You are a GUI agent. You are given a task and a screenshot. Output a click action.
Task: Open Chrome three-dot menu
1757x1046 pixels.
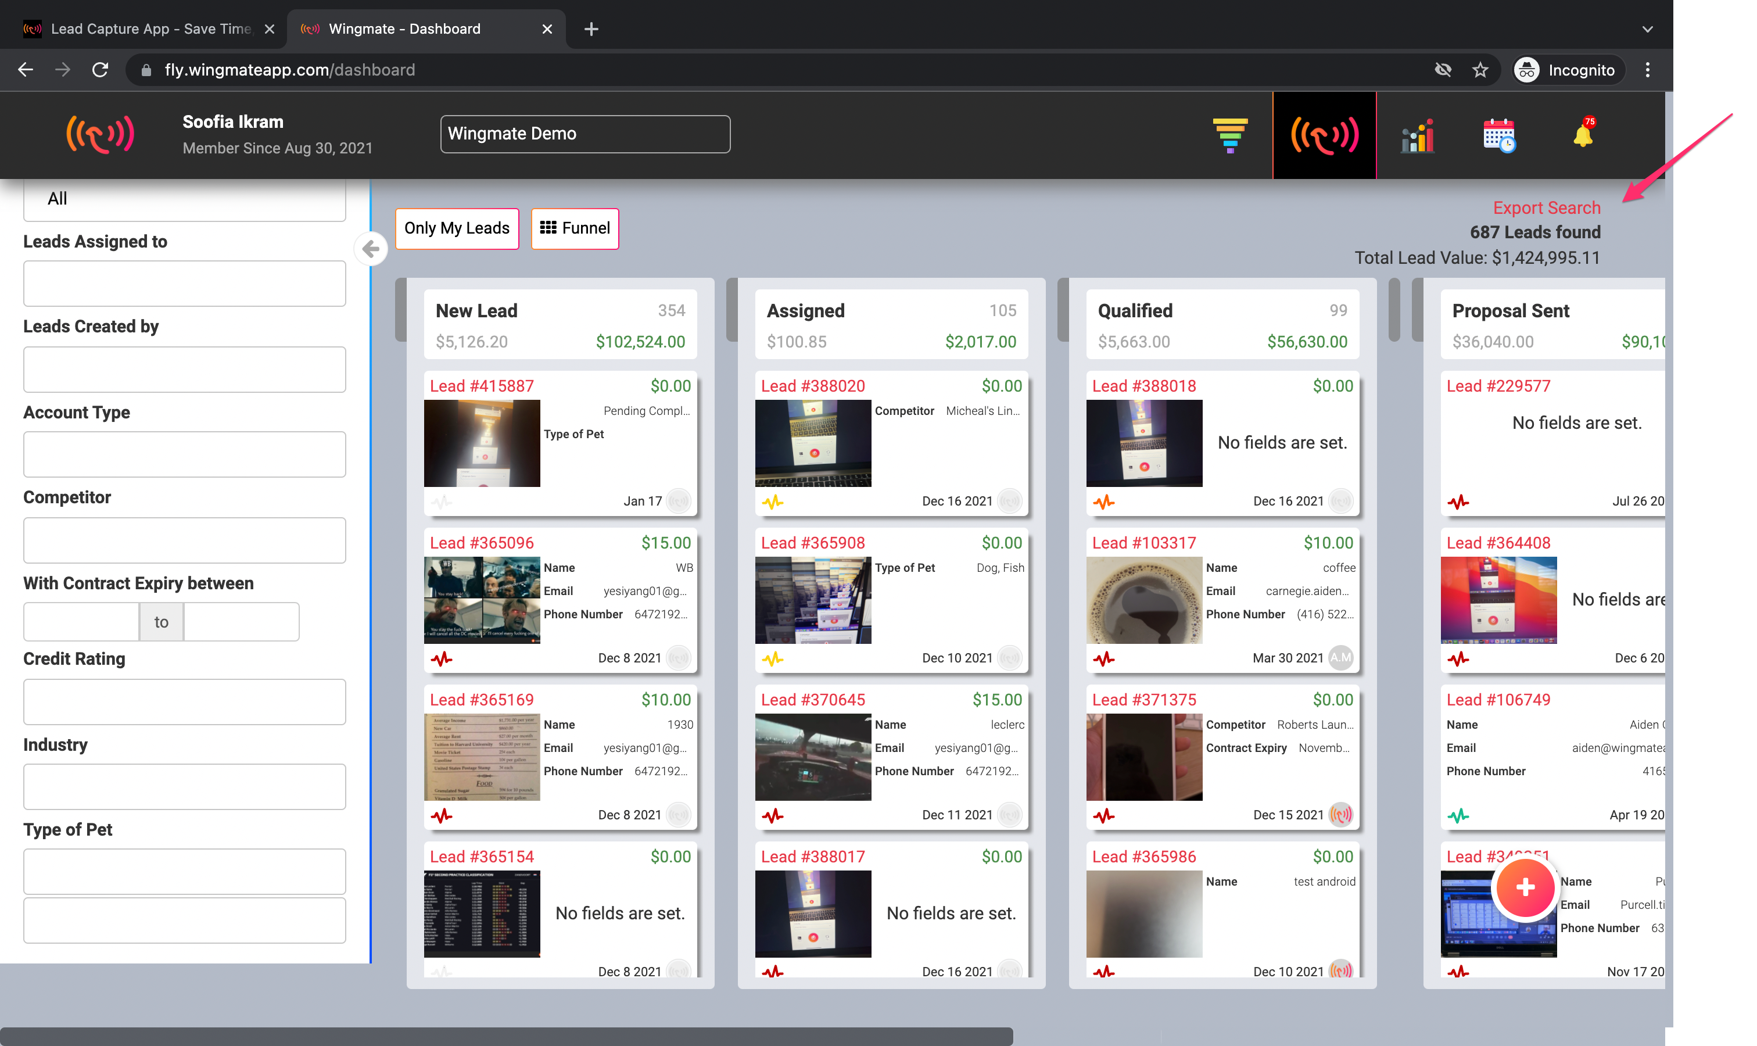tap(1648, 70)
